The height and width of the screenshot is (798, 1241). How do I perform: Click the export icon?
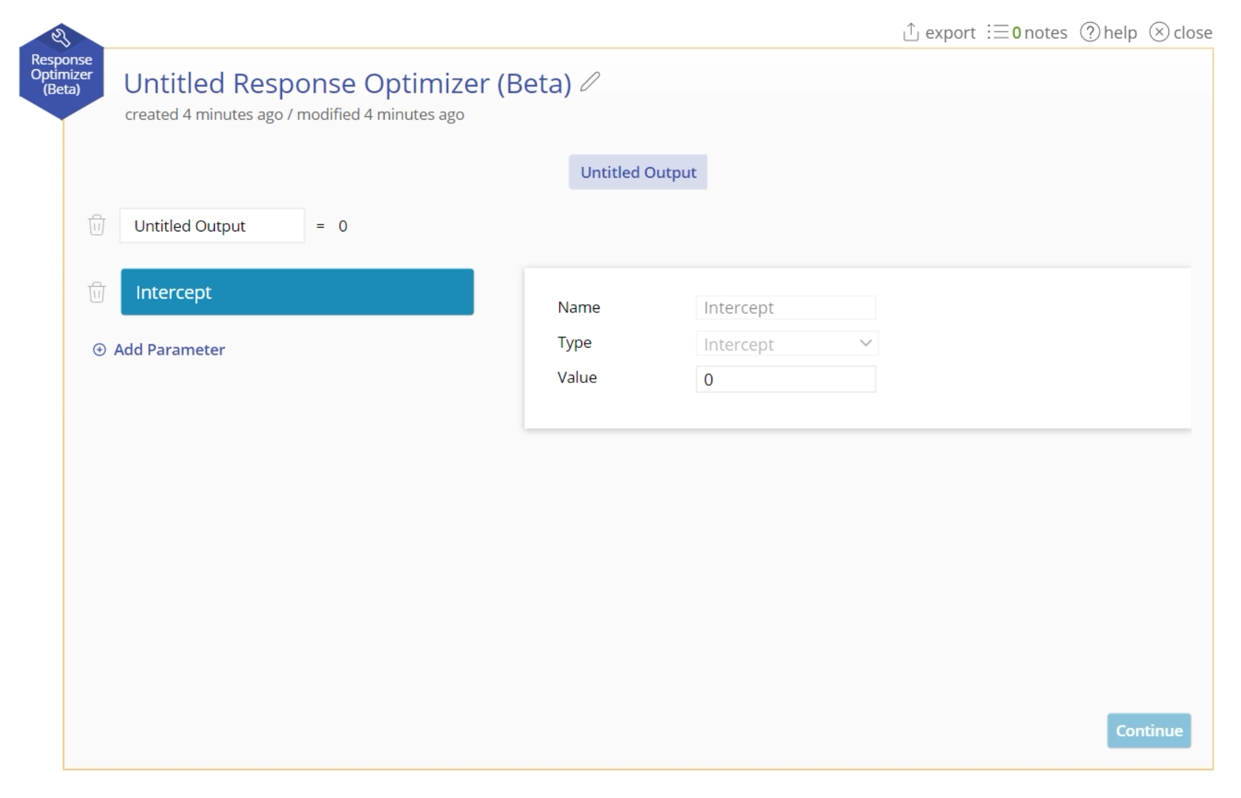[910, 32]
